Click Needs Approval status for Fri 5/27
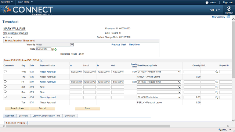This screenshot has height=132, width=235. pos(48,82)
